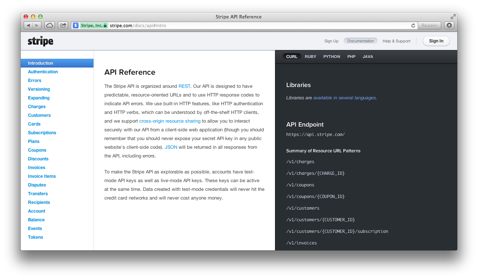Click the Stripe logo
This screenshot has height=279, width=478.
(x=41, y=41)
